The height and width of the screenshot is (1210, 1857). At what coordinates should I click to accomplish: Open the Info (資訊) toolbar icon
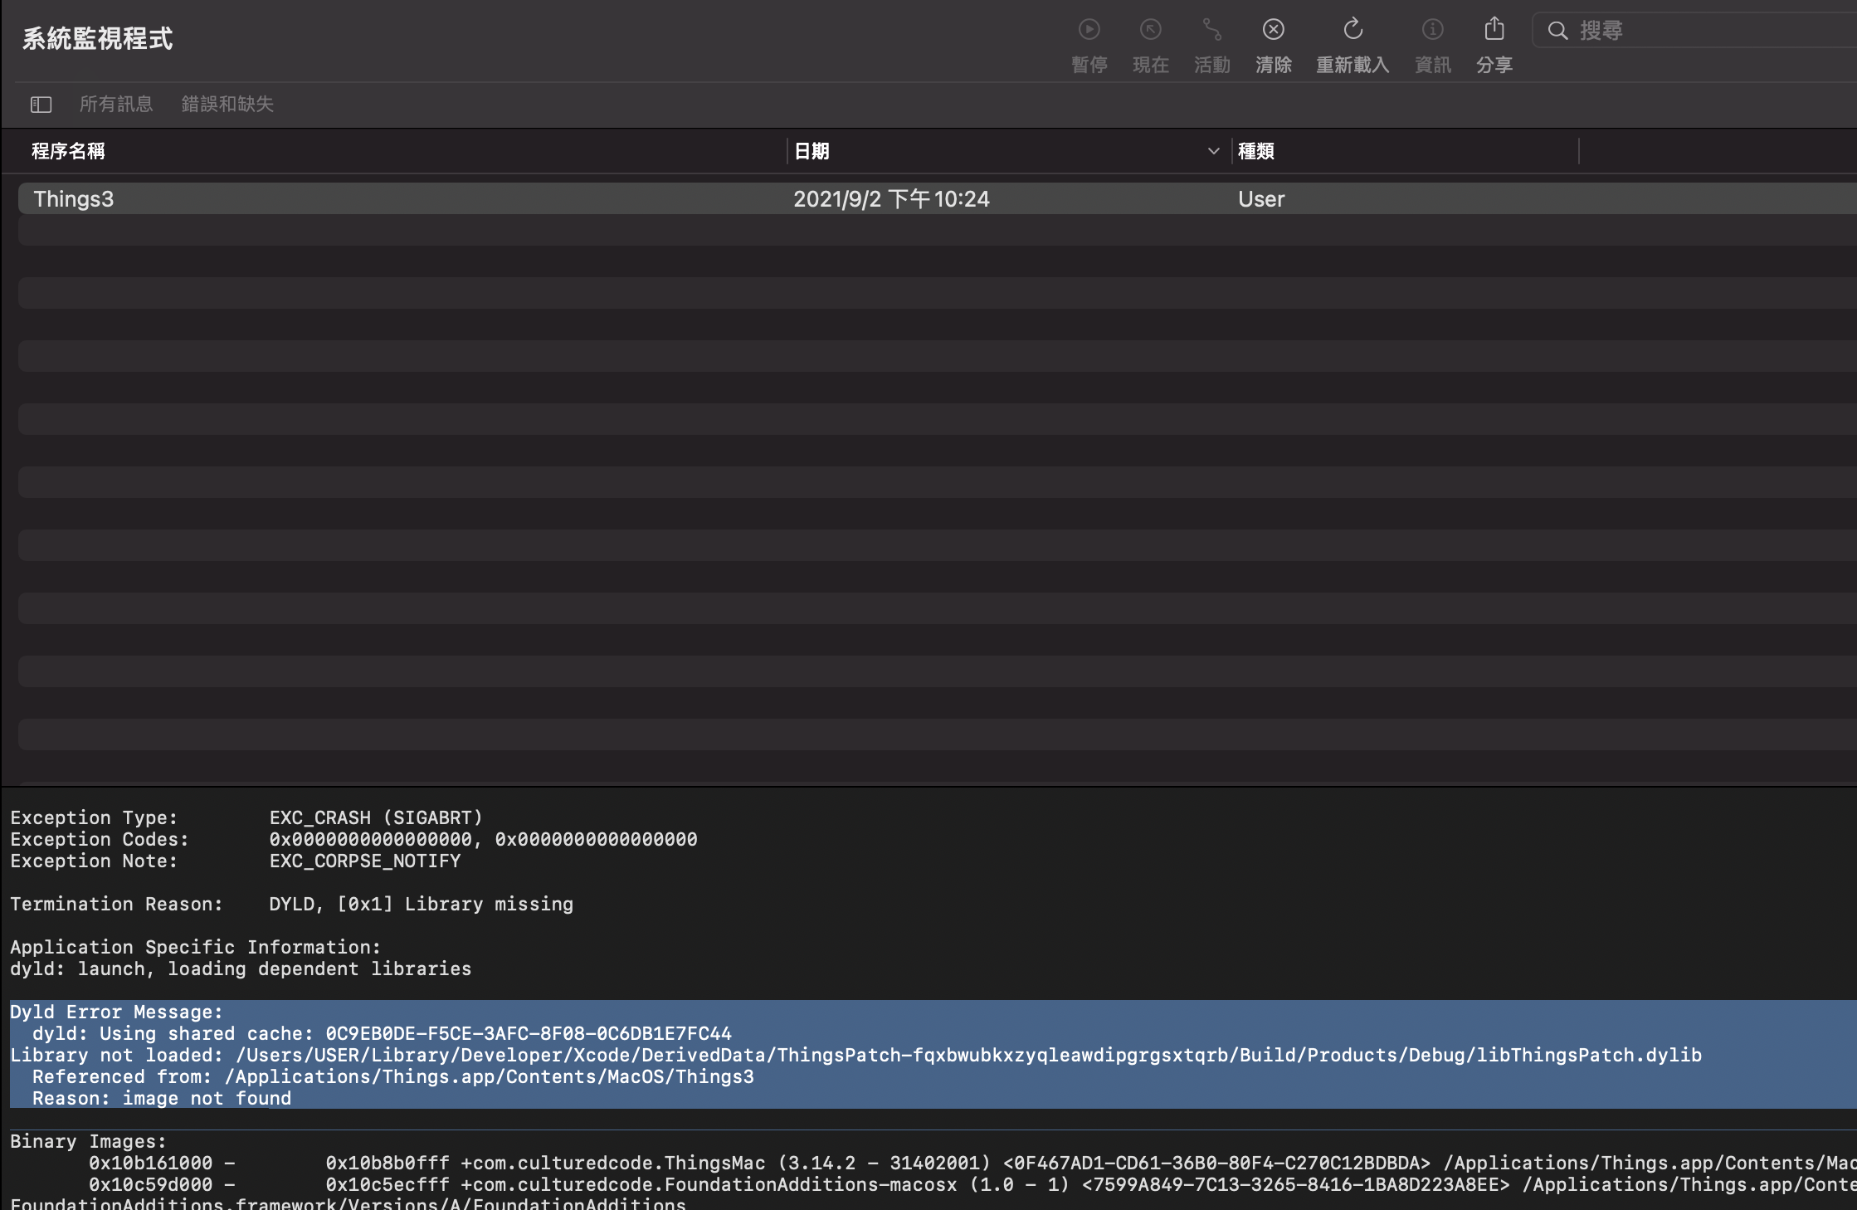click(1432, 30)
